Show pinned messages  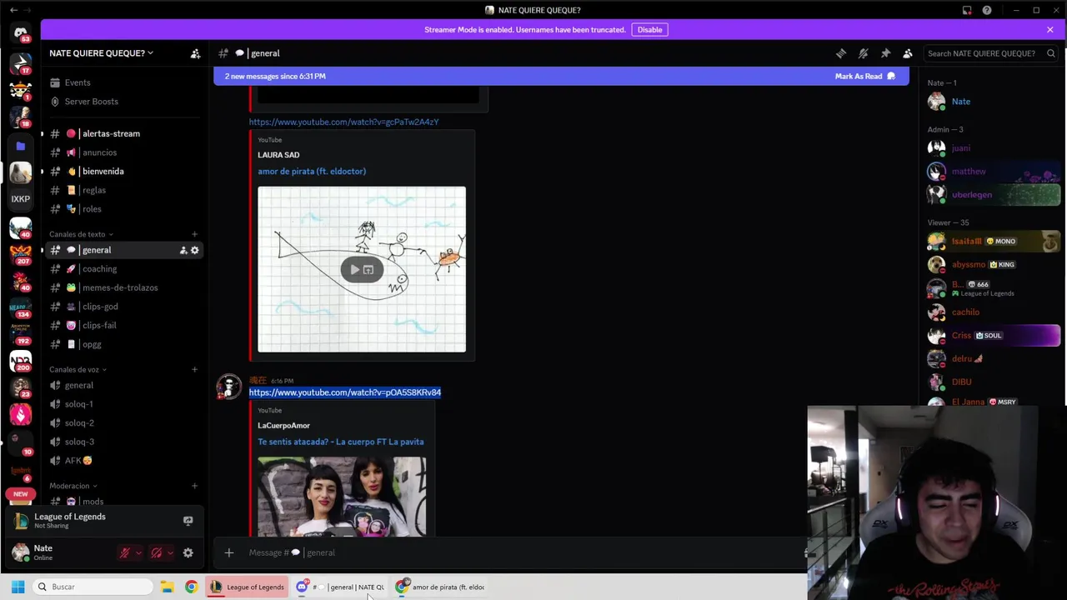885,53
